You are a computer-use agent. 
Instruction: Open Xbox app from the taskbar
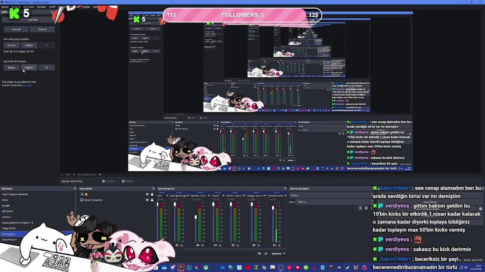point(206,267)
